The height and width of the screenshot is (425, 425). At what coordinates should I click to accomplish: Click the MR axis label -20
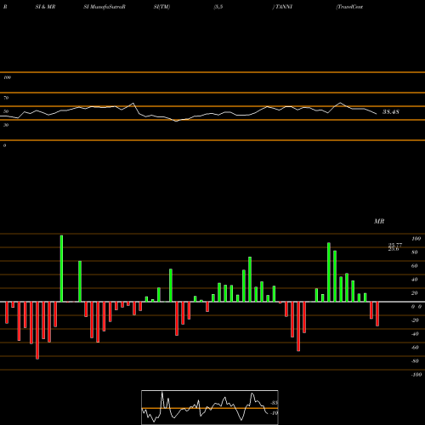click(x=415, y=320)
